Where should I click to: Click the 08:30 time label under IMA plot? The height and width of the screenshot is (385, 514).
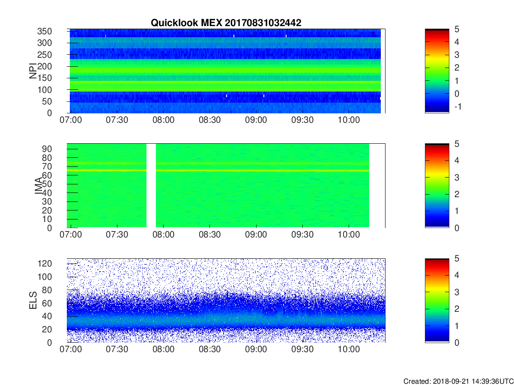pos(210,235)
